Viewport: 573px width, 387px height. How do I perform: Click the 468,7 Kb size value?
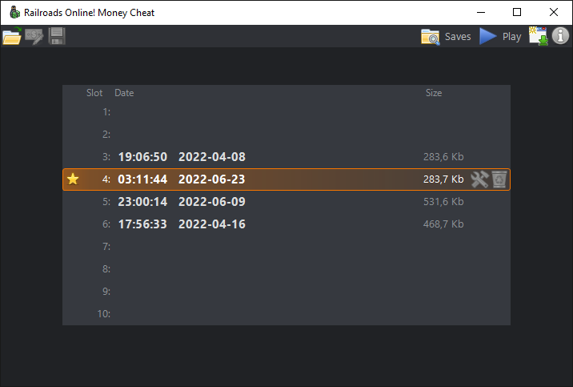(443, 224)
